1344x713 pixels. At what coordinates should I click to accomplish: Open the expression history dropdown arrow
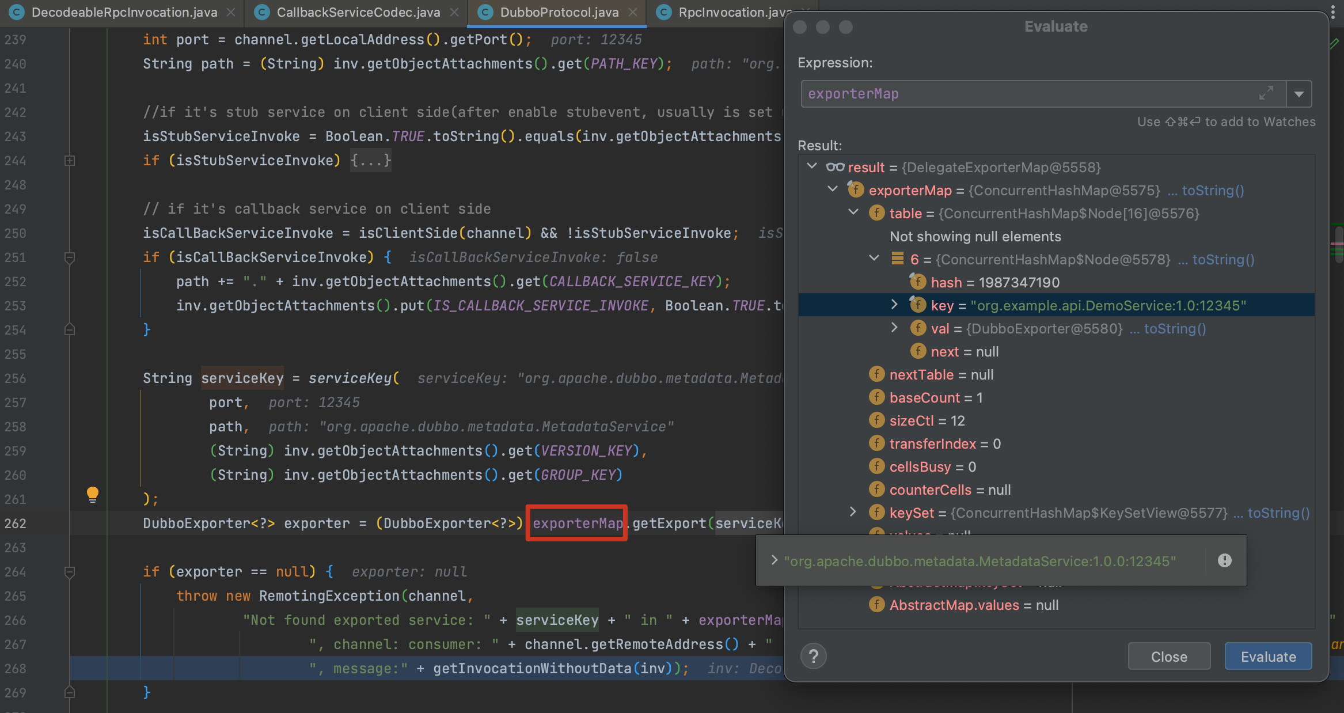pos(1299,94)
